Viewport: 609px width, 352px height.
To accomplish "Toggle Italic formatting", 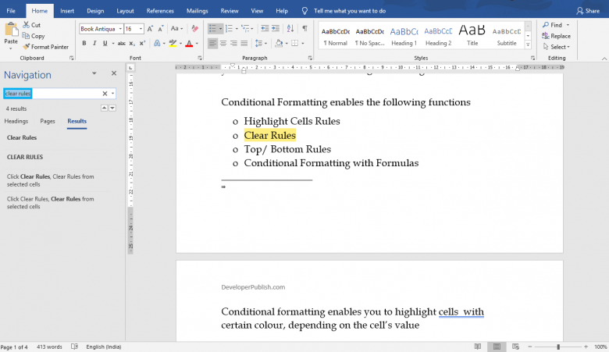I will point(94,44).
